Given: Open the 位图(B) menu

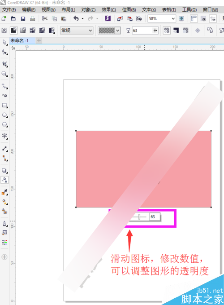Looking at the screenshot, I should click(x=129, y=10).
